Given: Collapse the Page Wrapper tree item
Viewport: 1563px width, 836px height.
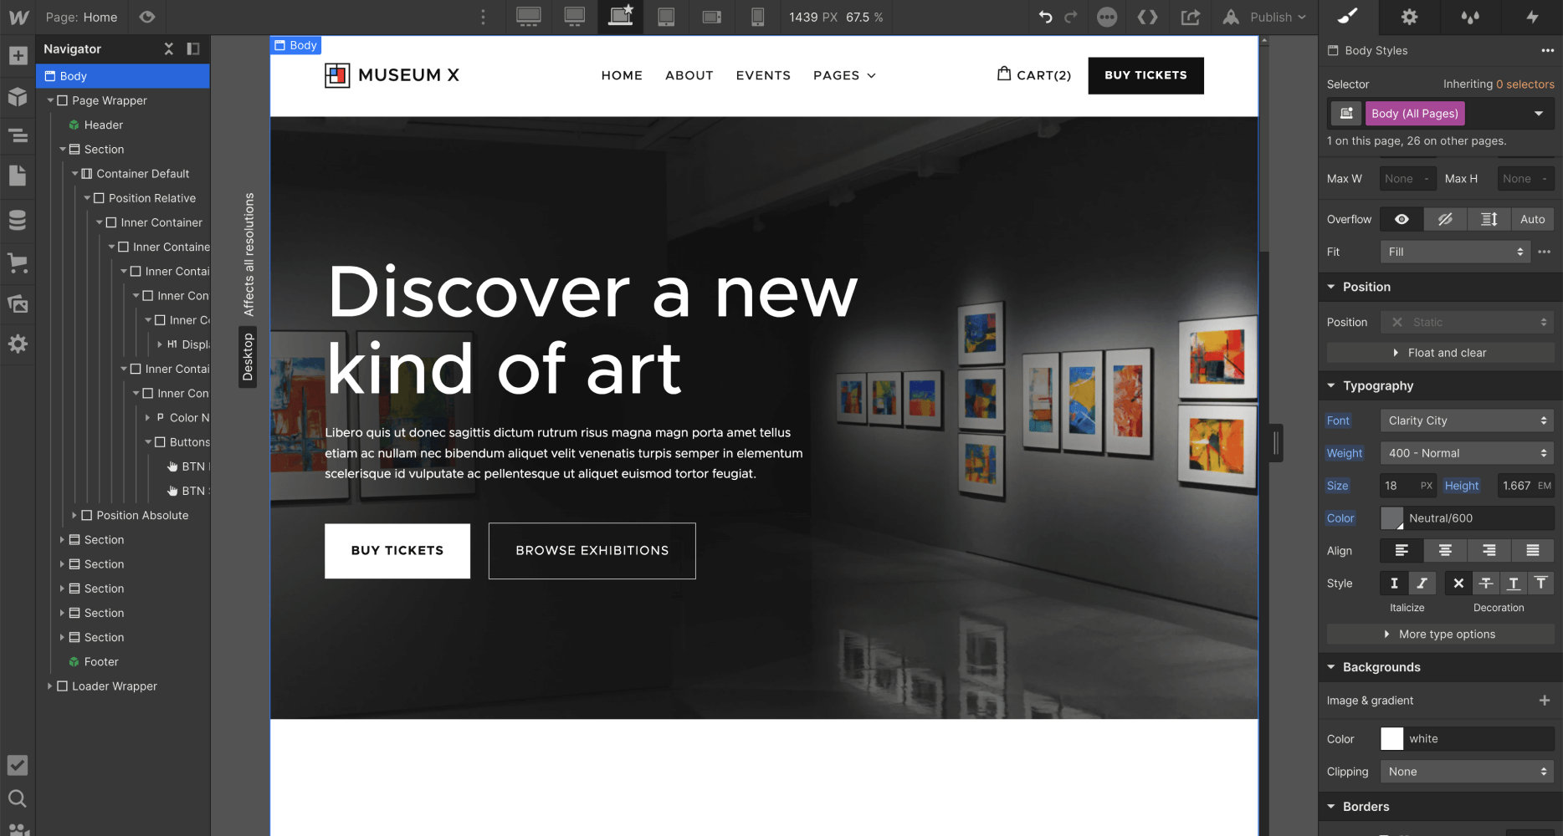Looking at the screenshot, I should coord(52,100).
